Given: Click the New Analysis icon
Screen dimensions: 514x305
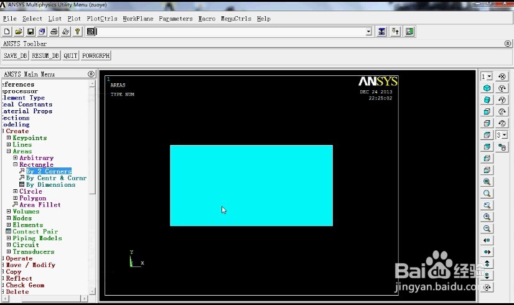Looking at the screenshot, I should [7, 32].
